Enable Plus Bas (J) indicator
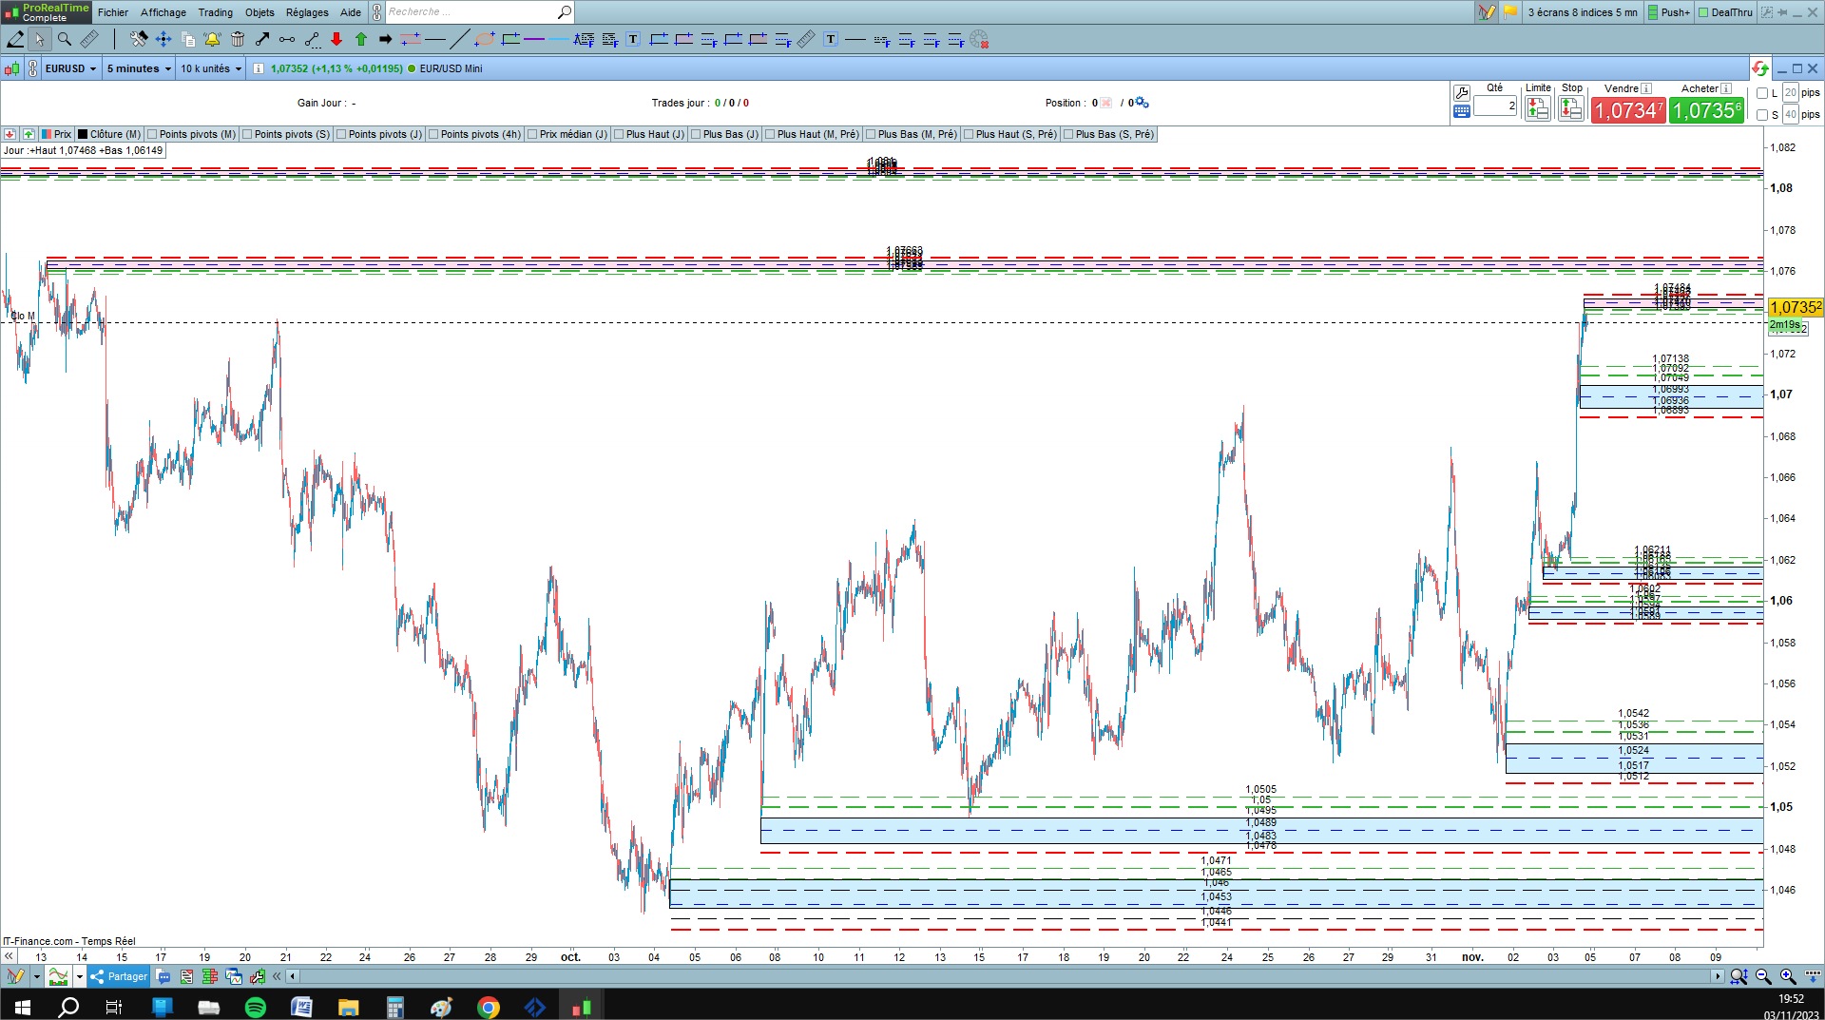 coord(696,134)
